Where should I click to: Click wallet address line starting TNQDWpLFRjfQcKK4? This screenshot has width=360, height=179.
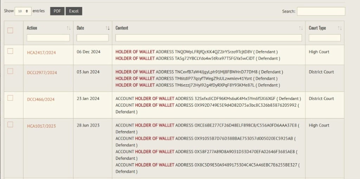click(x=197, y=52)
